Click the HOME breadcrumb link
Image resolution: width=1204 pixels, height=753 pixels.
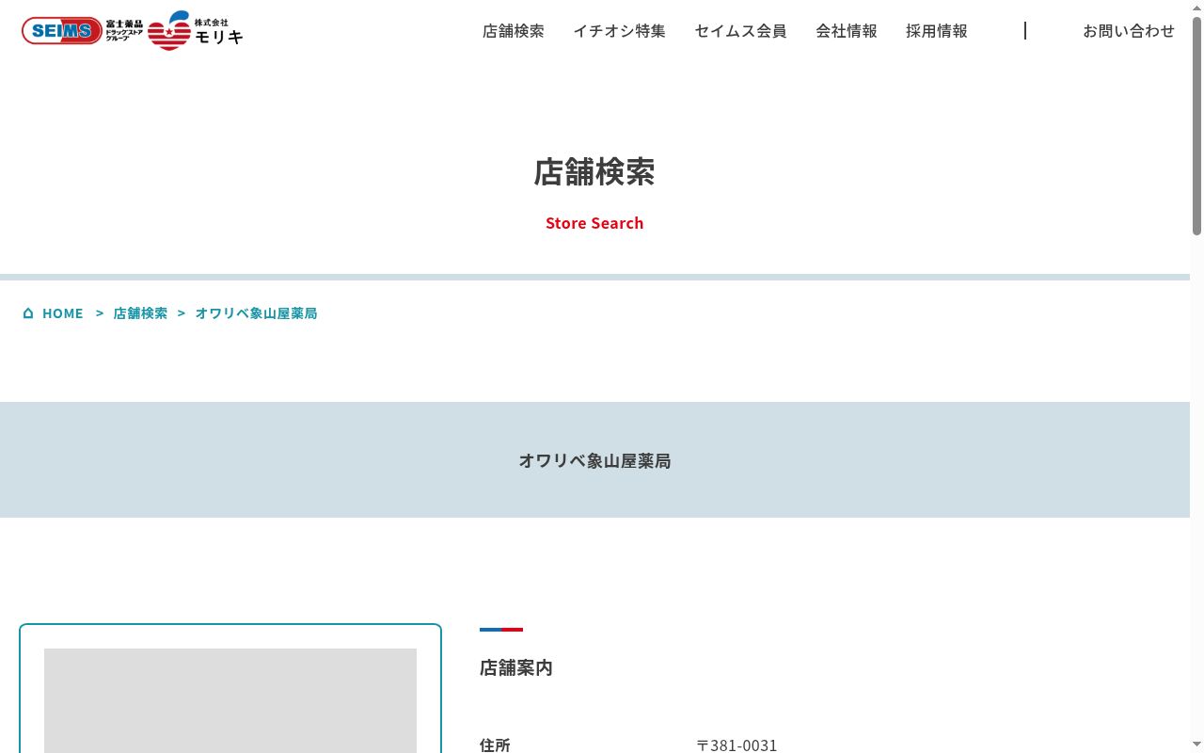pos(63,313)
